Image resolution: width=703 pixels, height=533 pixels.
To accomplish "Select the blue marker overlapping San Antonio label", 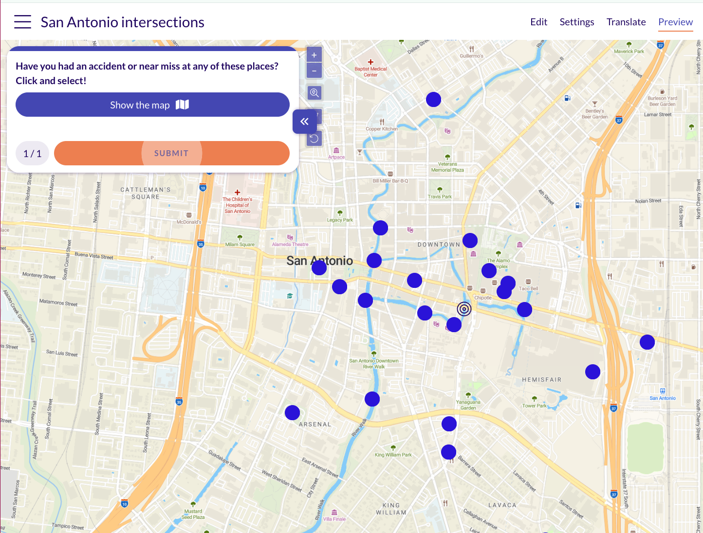I will pyautogui.click(x=319, y=267).
